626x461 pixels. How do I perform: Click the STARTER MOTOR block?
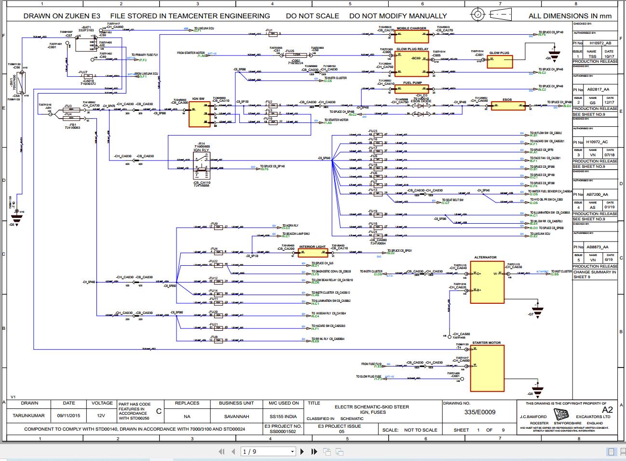487,369
